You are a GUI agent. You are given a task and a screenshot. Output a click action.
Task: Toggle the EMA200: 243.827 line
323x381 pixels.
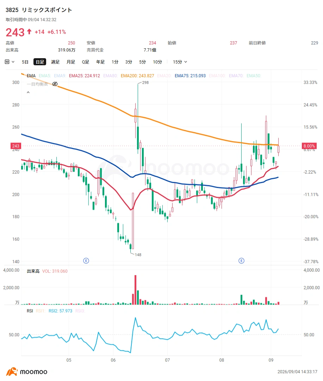(x=137, y=76)
